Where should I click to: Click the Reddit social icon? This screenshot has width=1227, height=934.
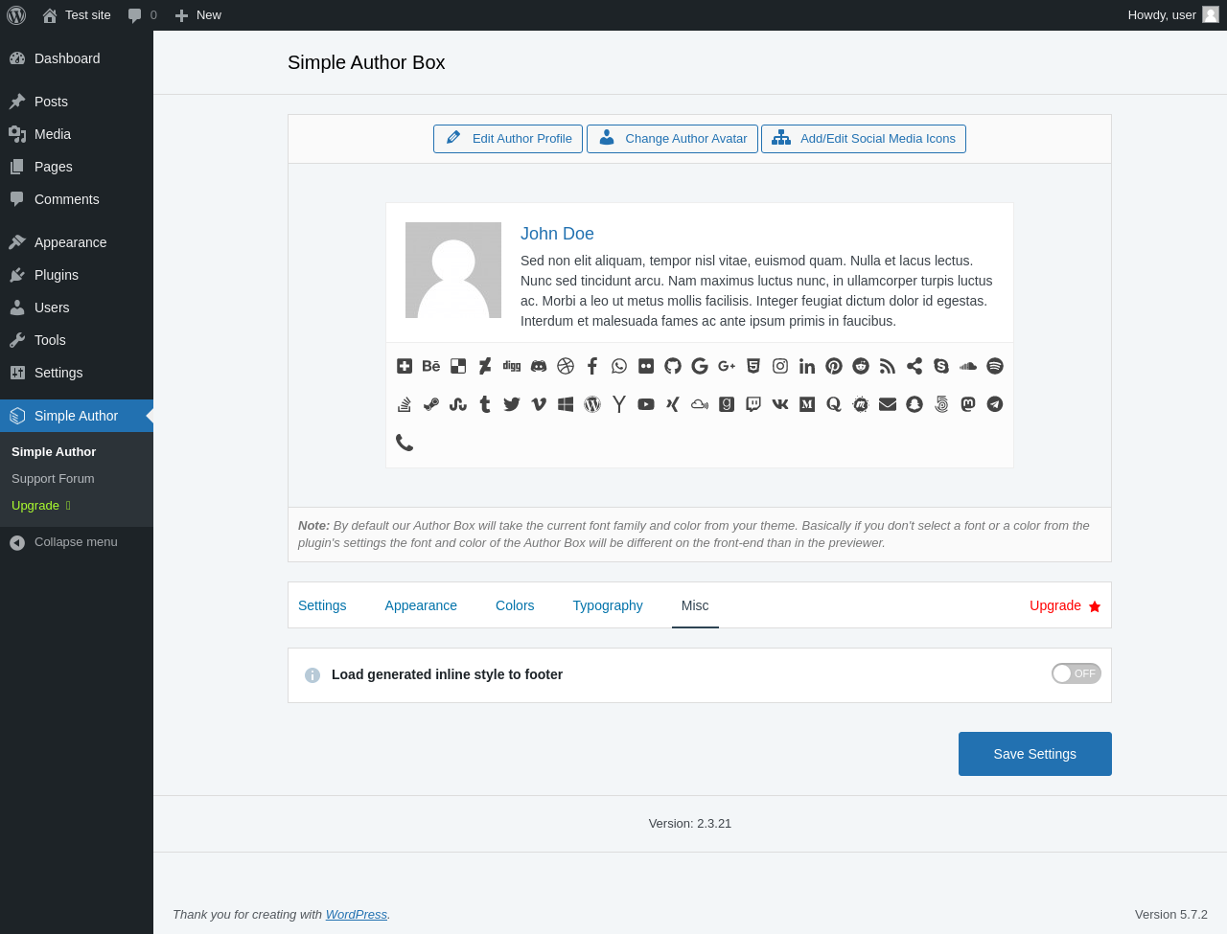coord(861,366)
